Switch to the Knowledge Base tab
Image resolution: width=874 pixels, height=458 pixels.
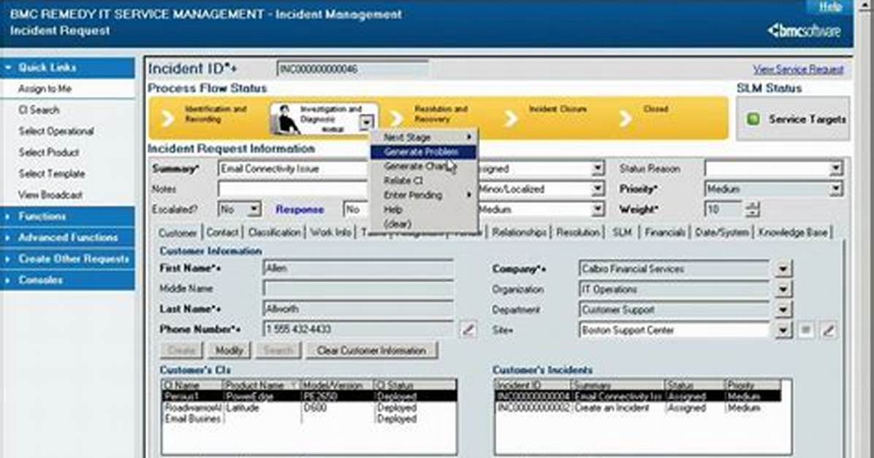[x=793, y=233]
